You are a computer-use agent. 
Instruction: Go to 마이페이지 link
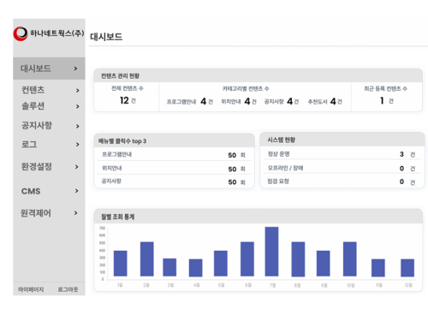[31, 289]
